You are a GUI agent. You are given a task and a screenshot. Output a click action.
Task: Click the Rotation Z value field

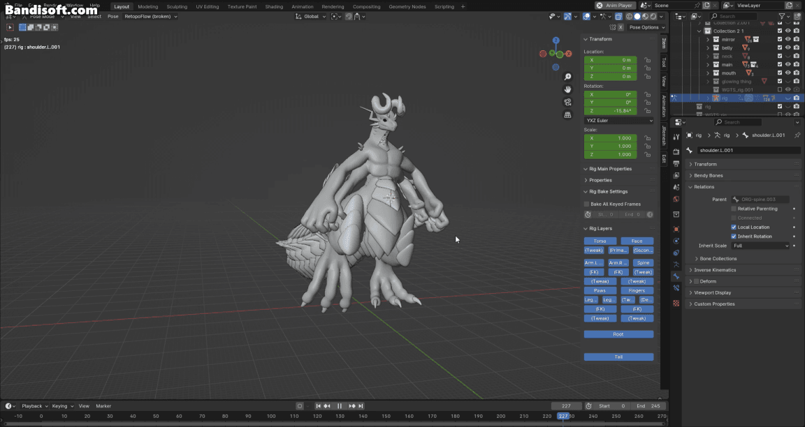610,111
